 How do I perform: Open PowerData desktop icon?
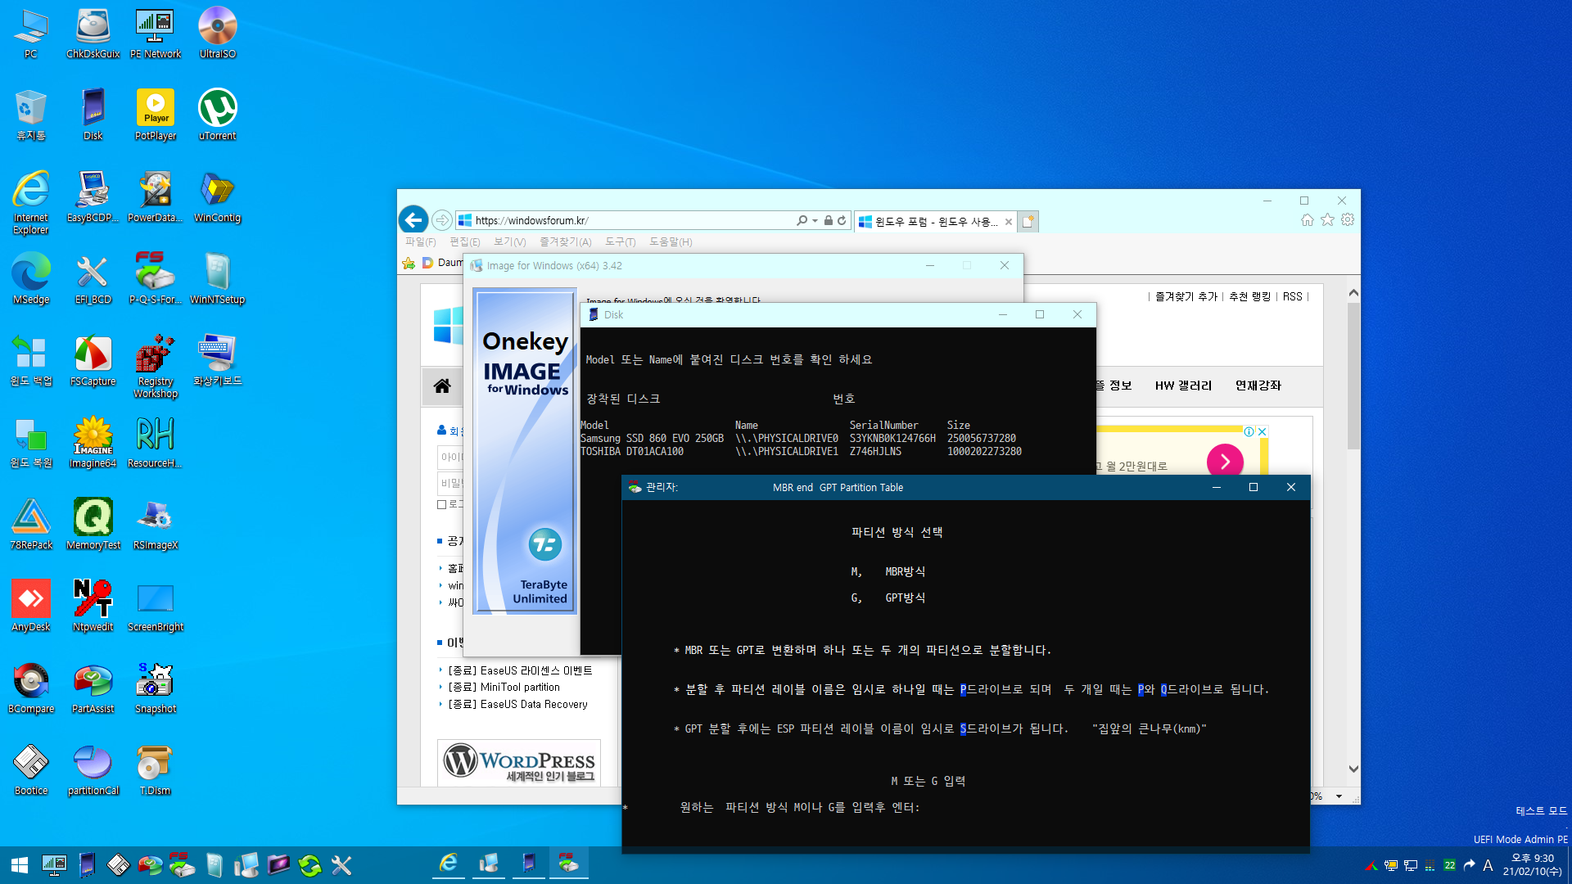[155, 196]
